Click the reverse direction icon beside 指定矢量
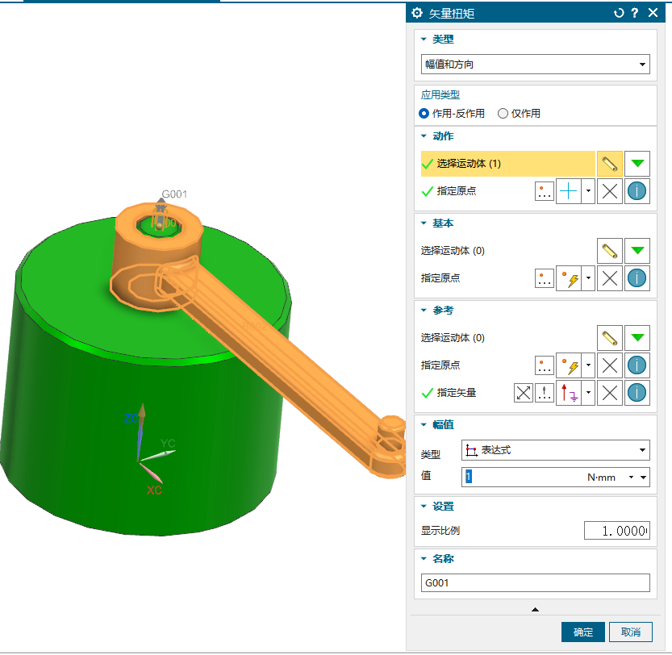This screenshot has width=672, height=655. click(x=524, y=393)
